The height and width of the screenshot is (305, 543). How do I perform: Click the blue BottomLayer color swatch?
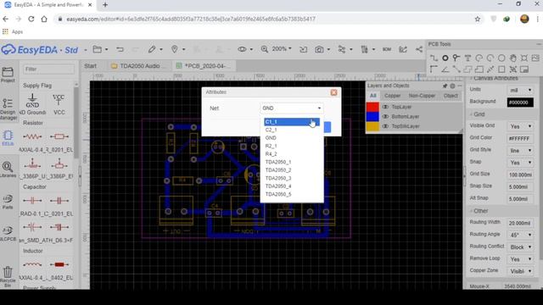[372, 117]
